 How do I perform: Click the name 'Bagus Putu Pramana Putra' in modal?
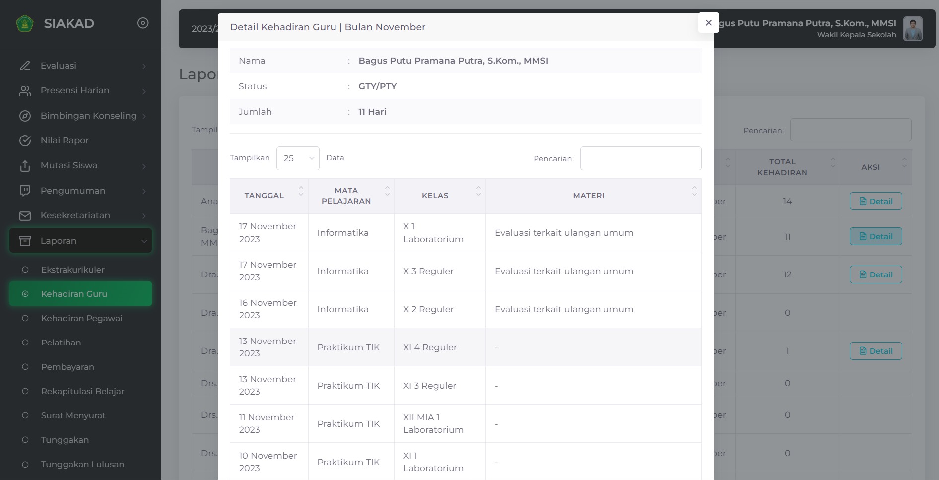[x=453, y=61]
